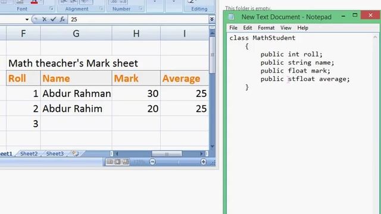Confirm the formula entry with the checkmark
This screenshot has width=381, height=214.
coord(53,19)
